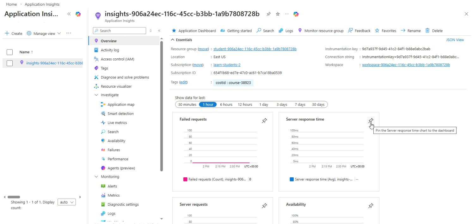The width and height of the screenshot is (472, 224).
Task: Collapse the Essentials section
Action: (x=173, y=40)
